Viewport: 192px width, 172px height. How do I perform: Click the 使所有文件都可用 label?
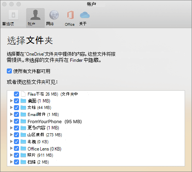click(x=32, y=71)
